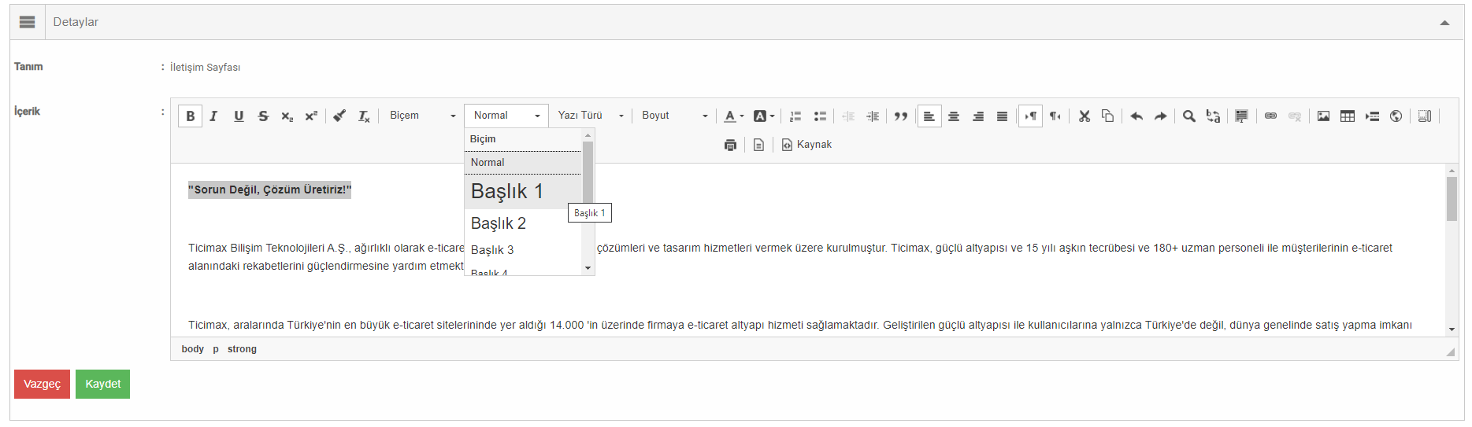Image resolution: width=1472 pixels, height=427 pixels.
Task: Click the İletişim Sayfası description text
Action: 205,68
